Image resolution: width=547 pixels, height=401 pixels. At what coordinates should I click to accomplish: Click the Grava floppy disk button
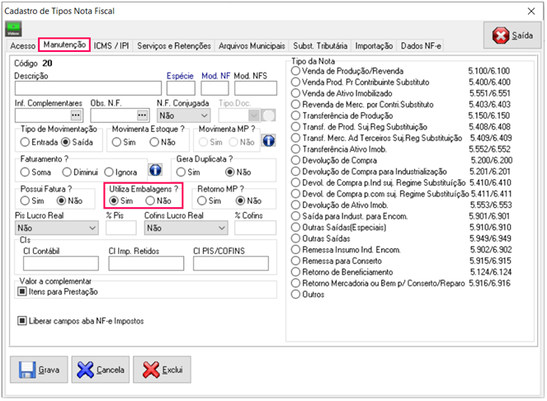pos(38,370)
